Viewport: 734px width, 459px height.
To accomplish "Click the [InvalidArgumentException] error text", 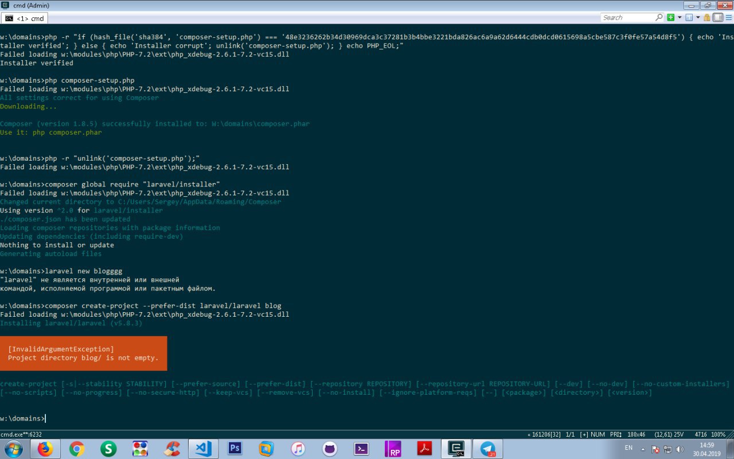I will pyautogui.click(x=61, y=349).
